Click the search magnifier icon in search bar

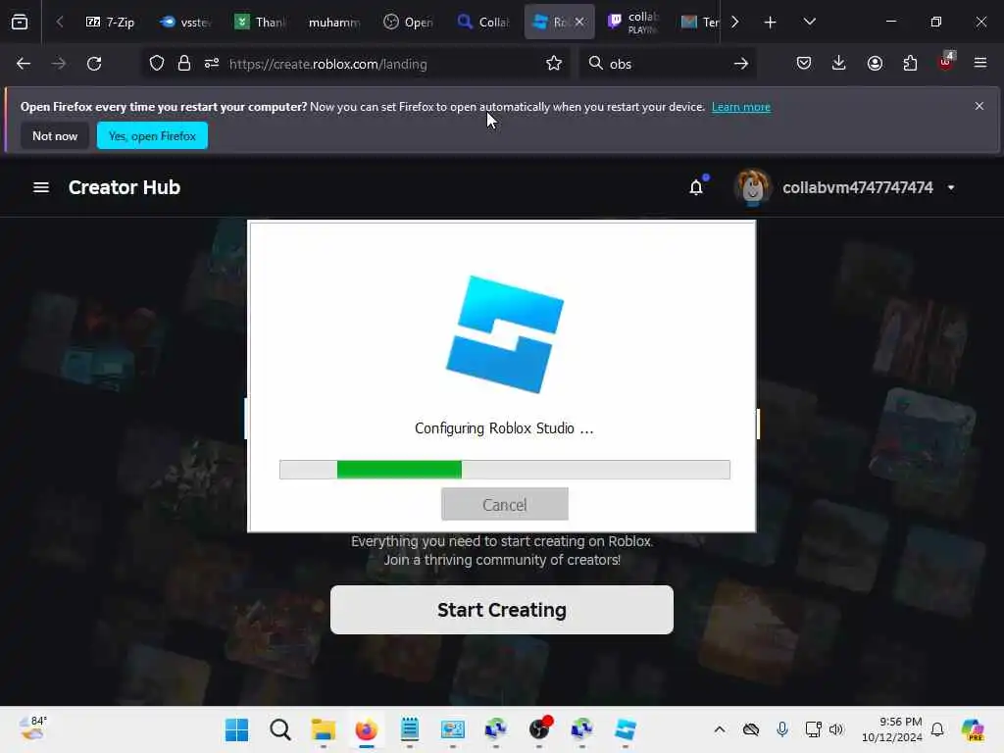595,63
